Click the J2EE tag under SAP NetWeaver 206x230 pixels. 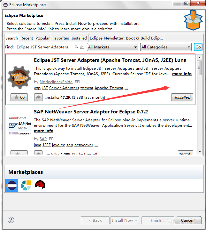coord(46,145)
